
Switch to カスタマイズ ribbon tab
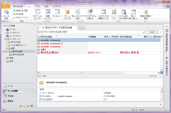click(x=57, y=6)
